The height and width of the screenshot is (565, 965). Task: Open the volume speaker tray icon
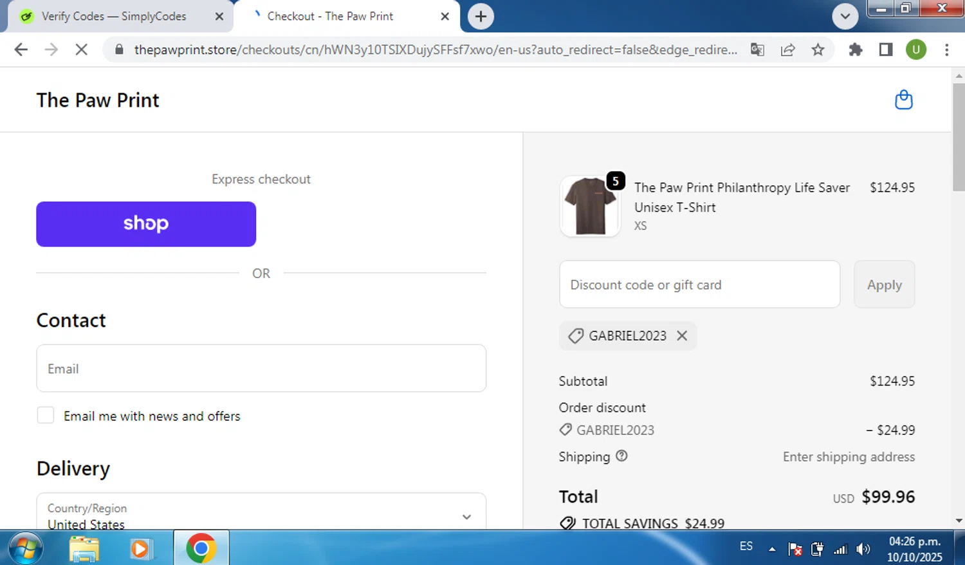(863, 549)
